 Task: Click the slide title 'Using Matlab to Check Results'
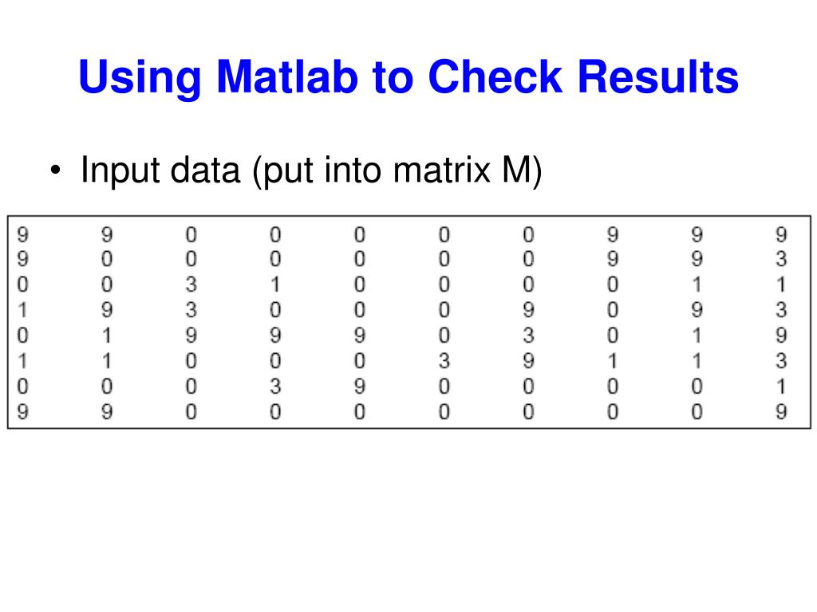(408, 78)
